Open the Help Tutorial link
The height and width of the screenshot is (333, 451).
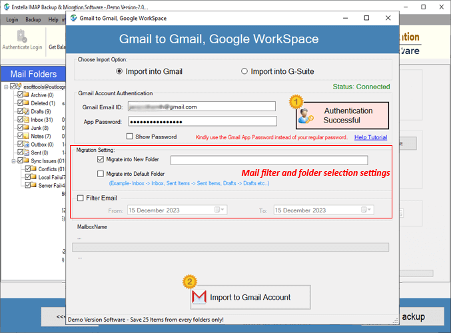click(x=370, y=137)
